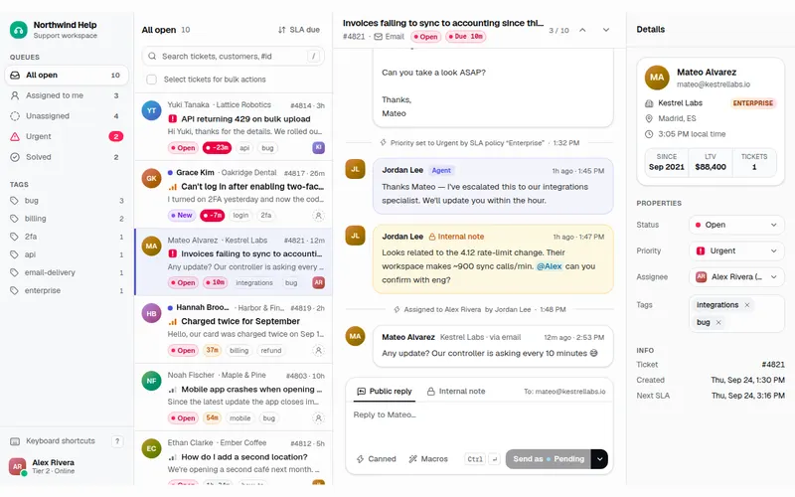Open the Urgent queue
The width and height of the screenshot is (795, 497).
[x=67, y=136]
